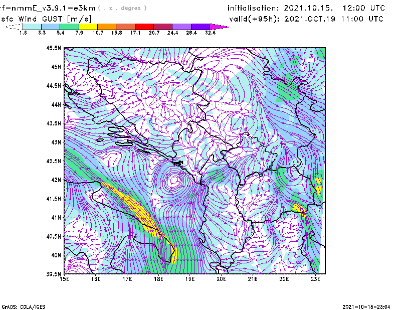401x310 pixels.
Task: Click the 28.4 legend value
Action: (x=191, y=33)
